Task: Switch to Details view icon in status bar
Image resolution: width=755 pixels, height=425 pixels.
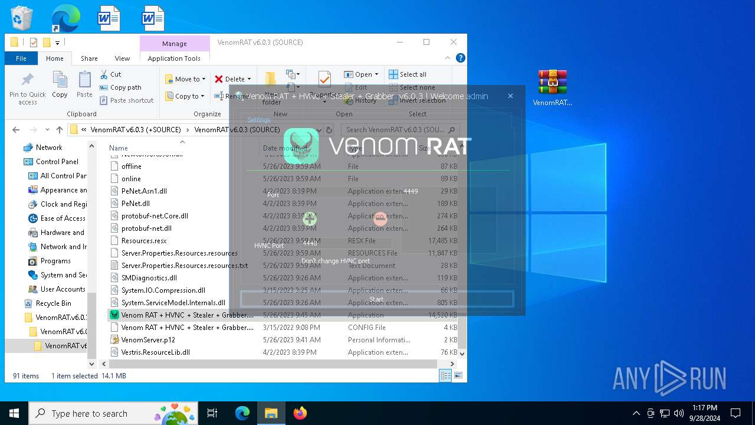Action: tap(445, 375)
